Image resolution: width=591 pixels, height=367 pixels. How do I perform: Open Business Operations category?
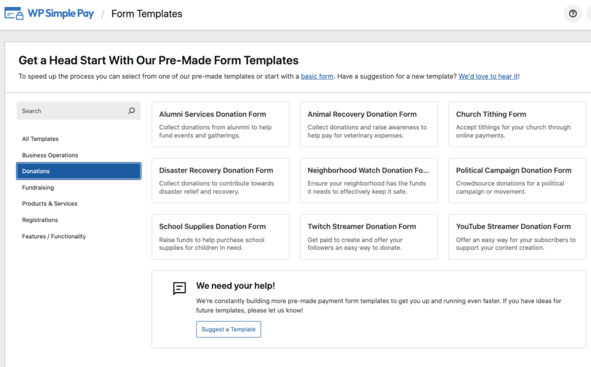pos(50,155)
